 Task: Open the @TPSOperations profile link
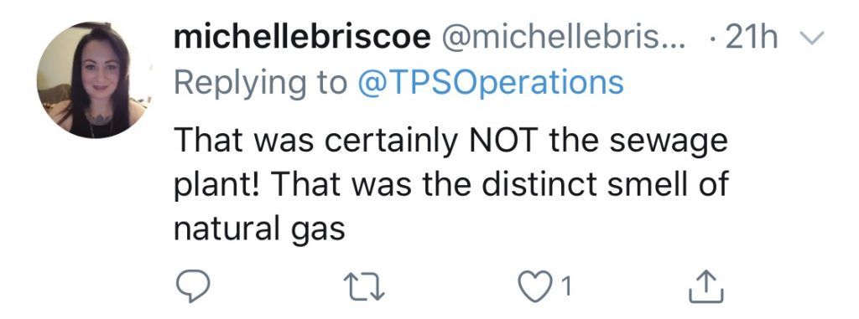(490, 83)
